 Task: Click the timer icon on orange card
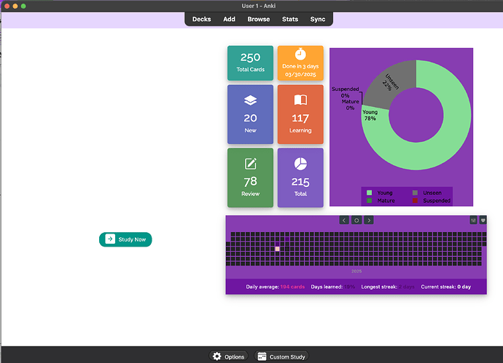[x=300, y=54]
